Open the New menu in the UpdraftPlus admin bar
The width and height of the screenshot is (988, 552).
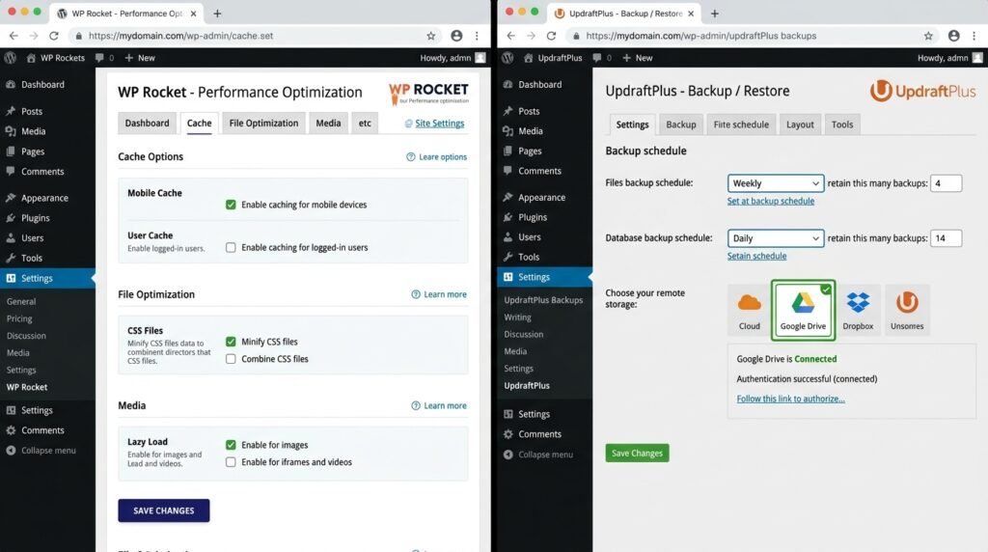637,58
